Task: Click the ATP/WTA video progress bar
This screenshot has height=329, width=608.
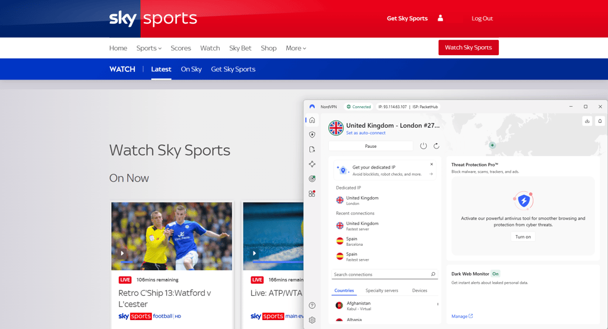Action: 278,262
